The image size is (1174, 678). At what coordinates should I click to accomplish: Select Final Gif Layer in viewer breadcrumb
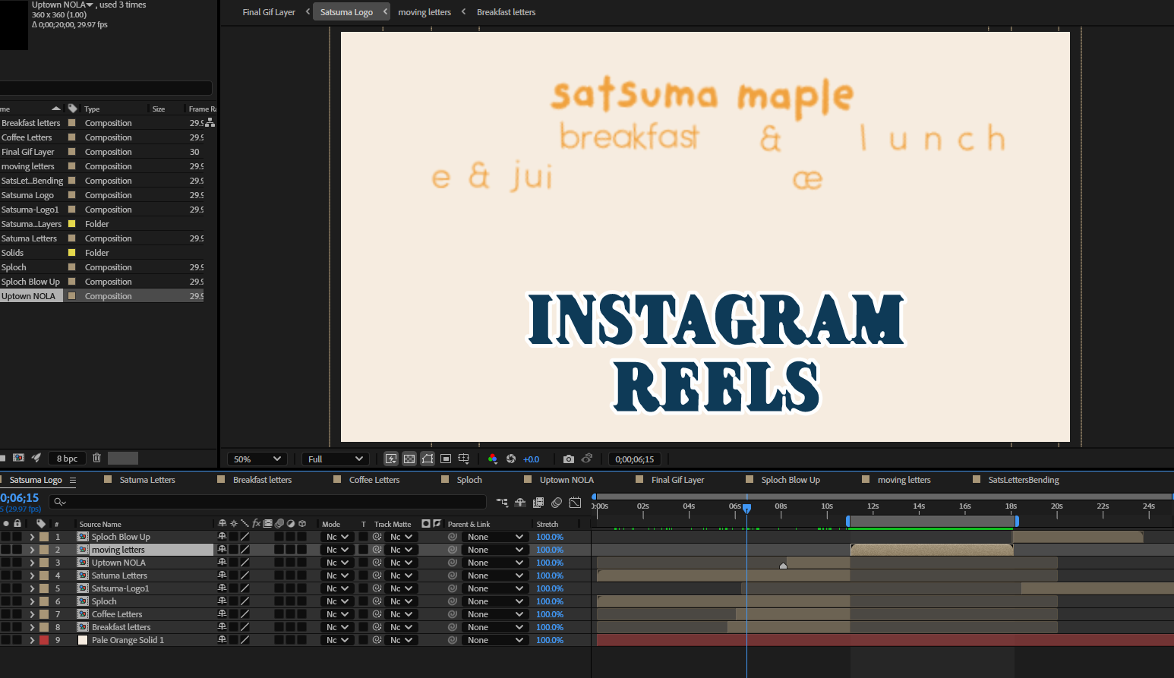269,12
